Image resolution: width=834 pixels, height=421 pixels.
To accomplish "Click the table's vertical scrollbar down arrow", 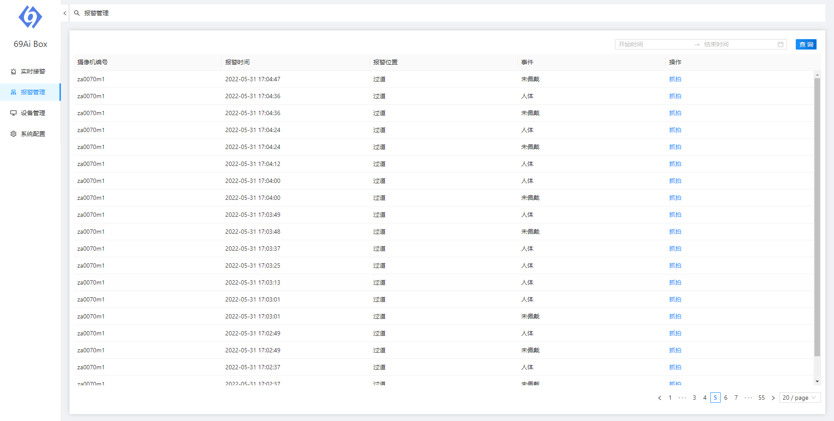I will click(817, 381).
